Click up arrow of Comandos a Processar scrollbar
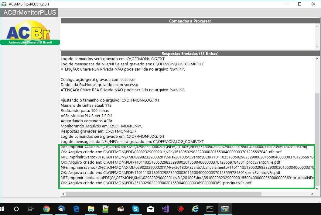321x215 pixels. click(x=317, y=26)
